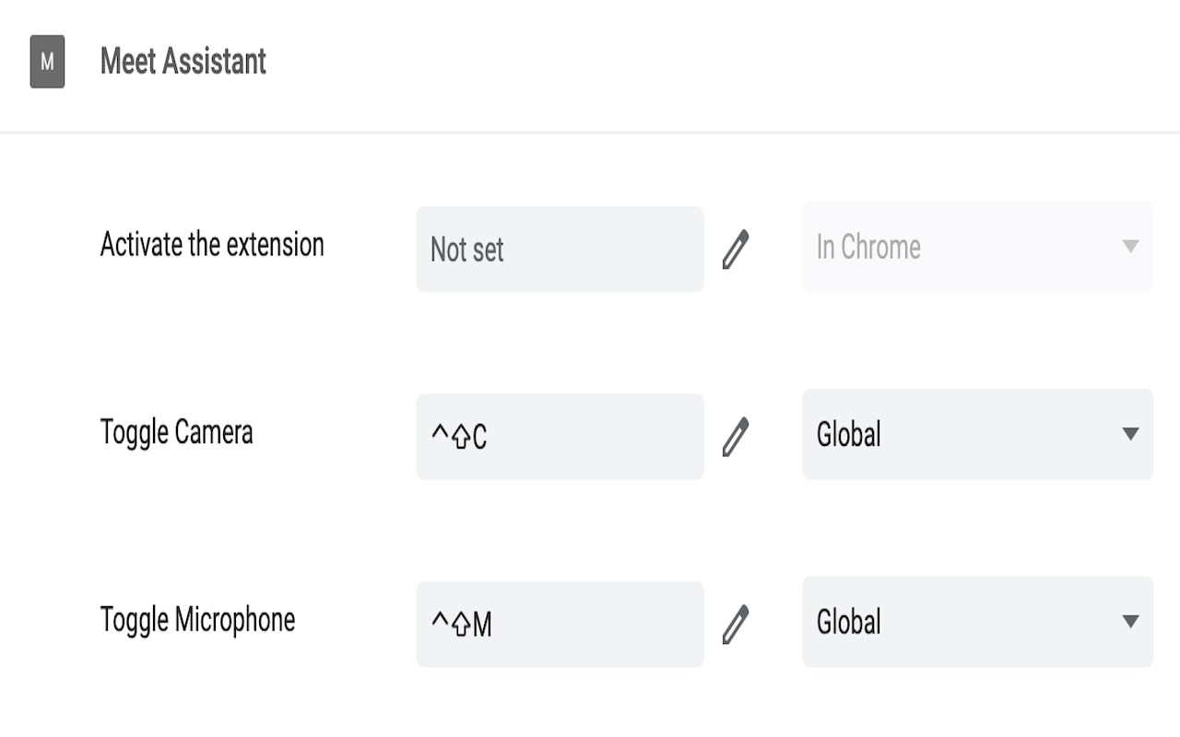Click the Meet Assistant 'M' extension icon

pos(47,62)
